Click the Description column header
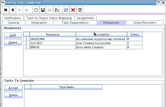 coord(101,34)
